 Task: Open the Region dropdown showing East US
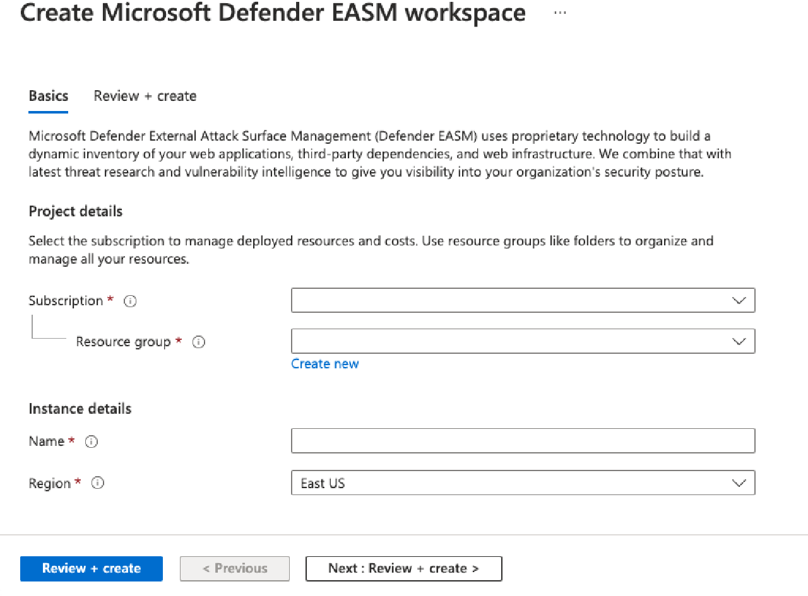point(523,482)
